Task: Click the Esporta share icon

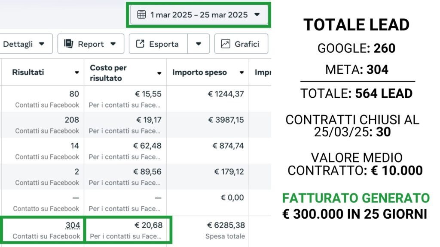Action: 140,44
